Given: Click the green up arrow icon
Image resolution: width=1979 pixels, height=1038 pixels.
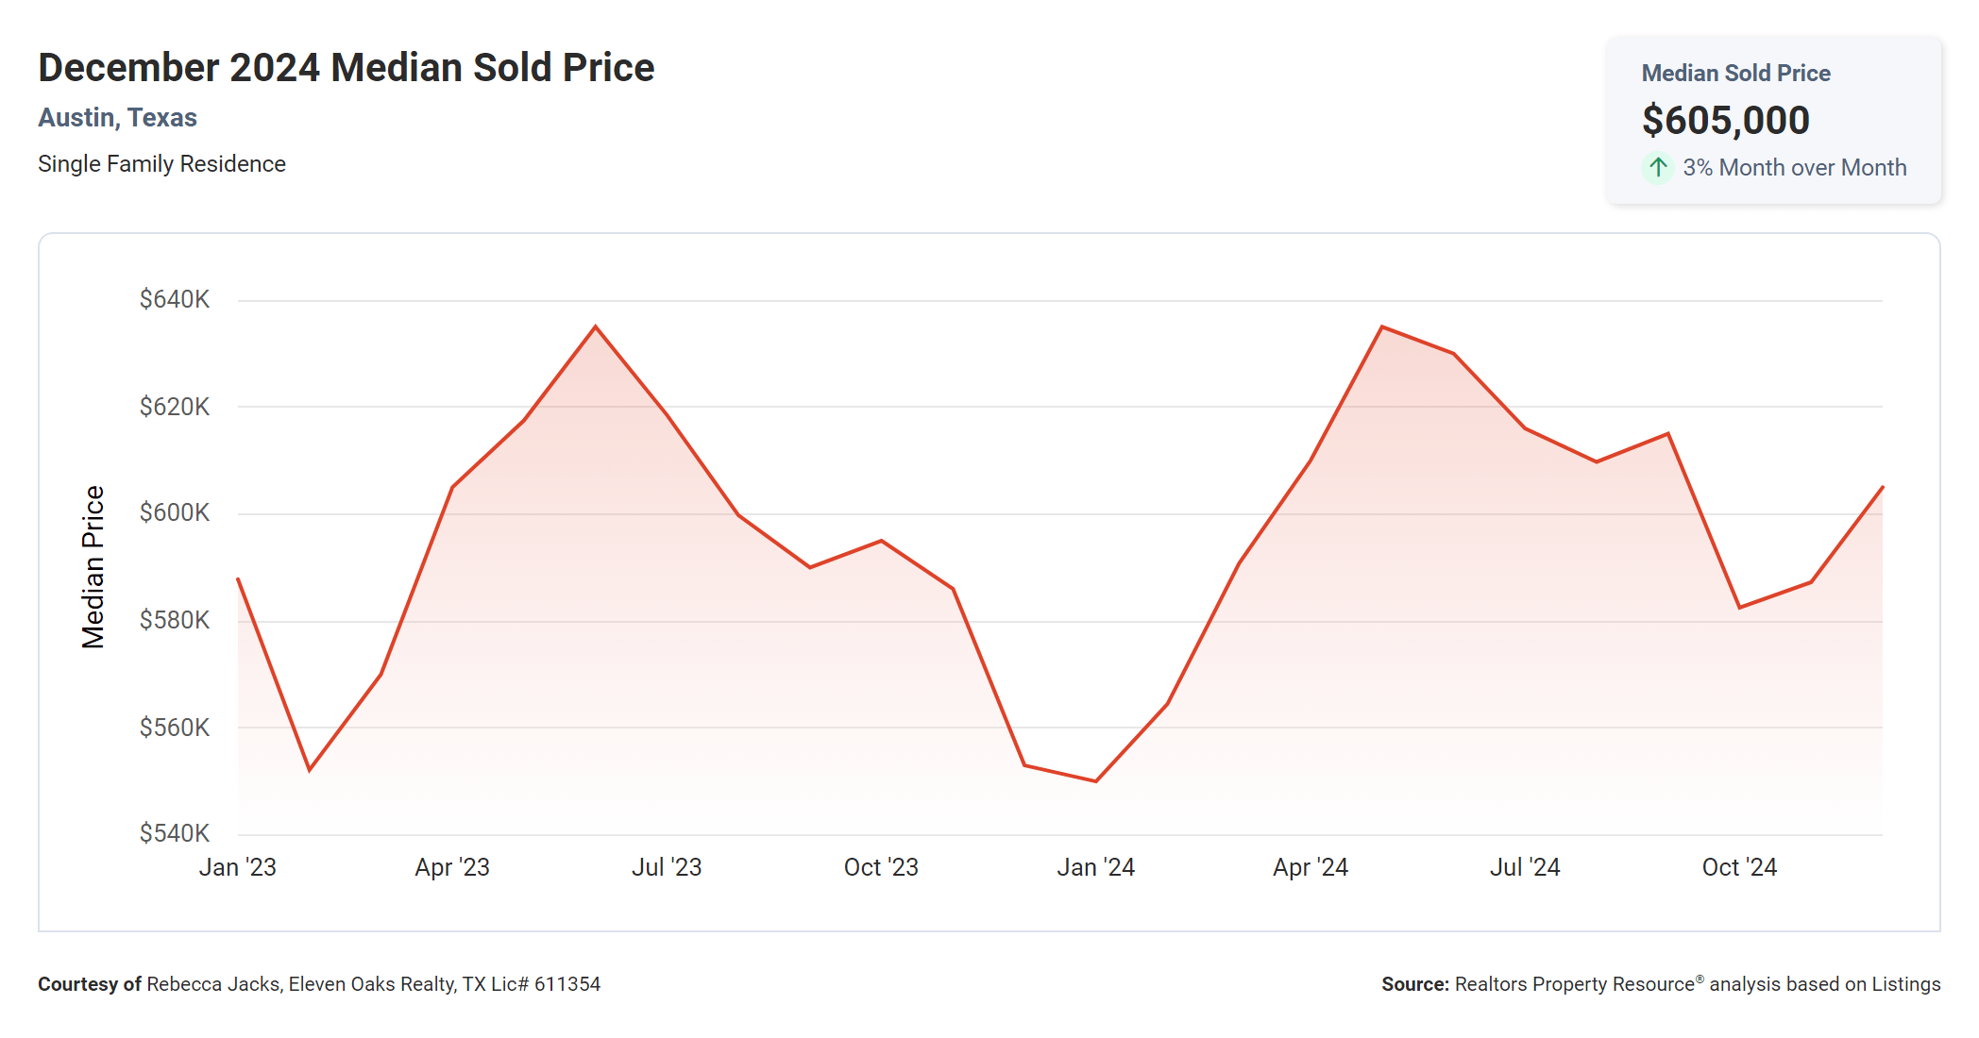Looking at the screenshot, I should click(x=1658, y=168).
